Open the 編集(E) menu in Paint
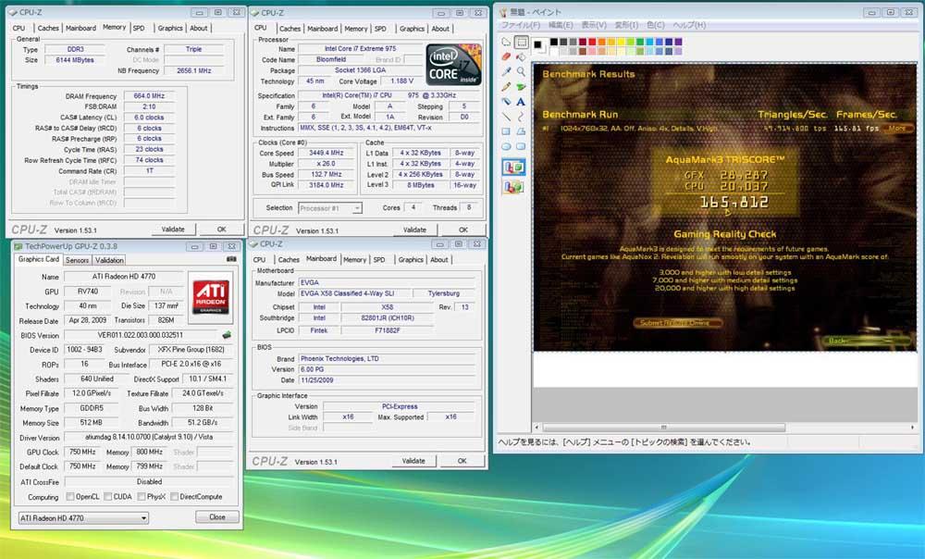 [x=561, y=25]
